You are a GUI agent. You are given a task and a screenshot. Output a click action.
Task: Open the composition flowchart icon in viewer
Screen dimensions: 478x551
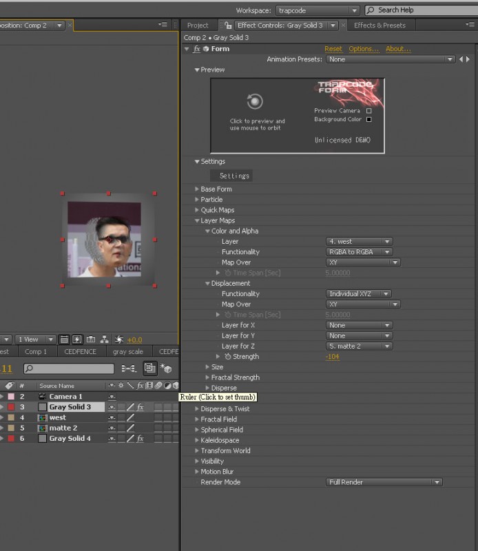point(104,340)
